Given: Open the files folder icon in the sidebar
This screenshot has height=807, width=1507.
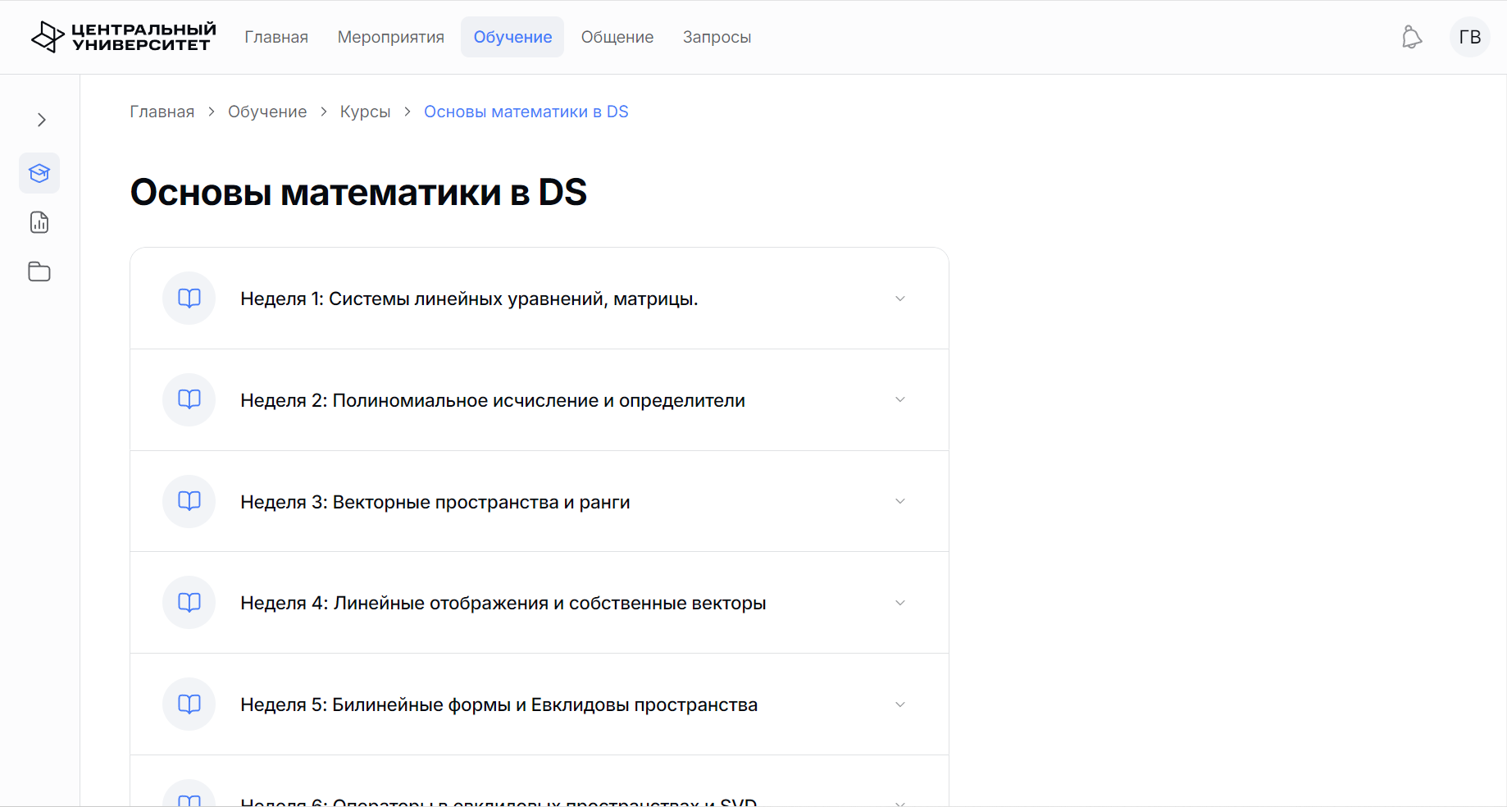Looking at the screenshot, I should pyautogui.click(x=39, y=271).
